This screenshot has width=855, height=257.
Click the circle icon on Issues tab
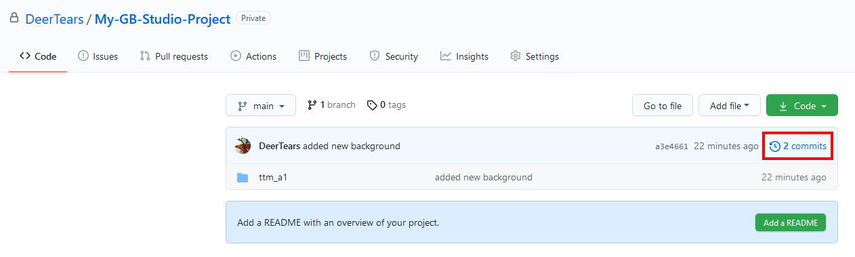[83, 56]
